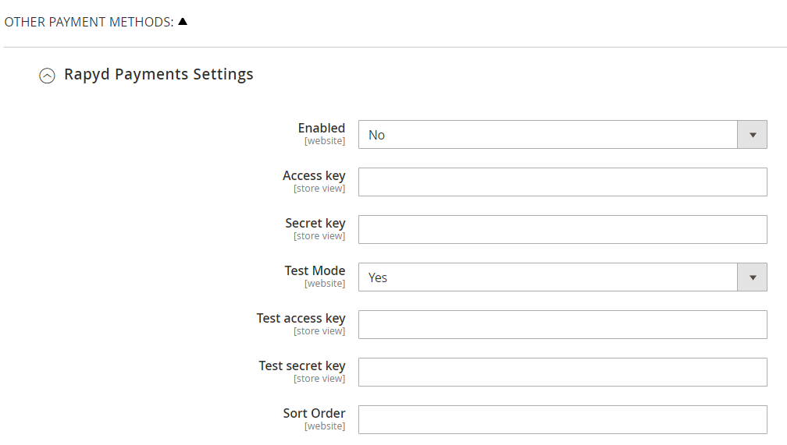
Task: Click into the Sort Order field
Action: [x=562, y=420]
